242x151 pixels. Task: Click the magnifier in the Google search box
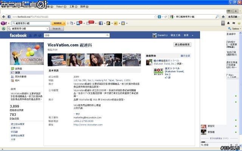(x=217, y=17)
